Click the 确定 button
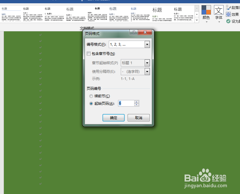 coord(113,118)
